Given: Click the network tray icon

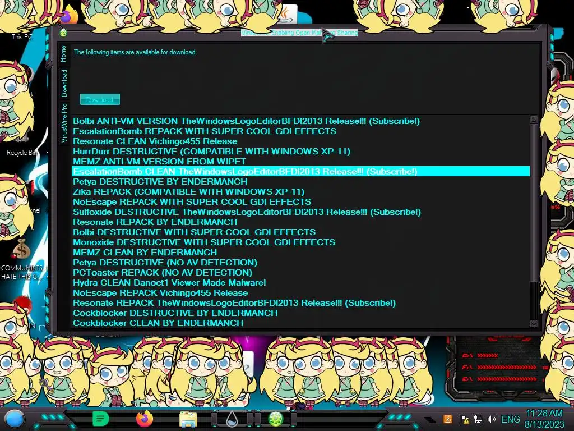Looking at the screenshot, I should 478,419.
